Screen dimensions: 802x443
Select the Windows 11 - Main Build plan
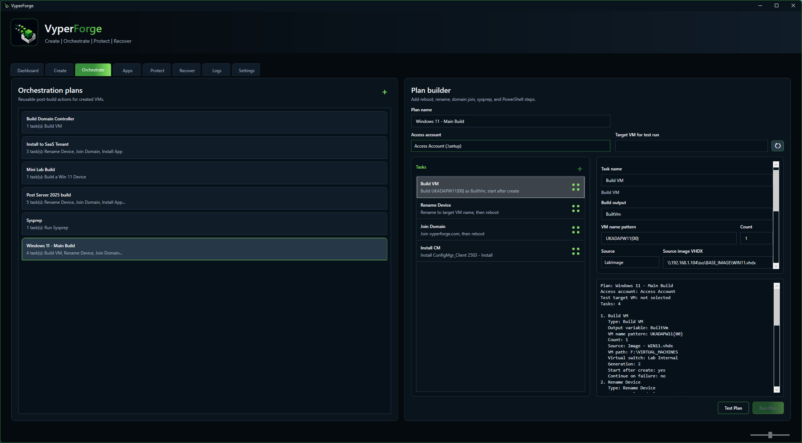click(204, 249)
